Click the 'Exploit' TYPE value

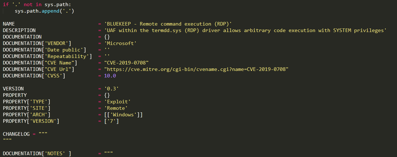[118, 102]
